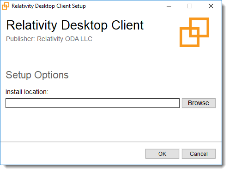The height and width of the screenshot is (172, 229).
Task: Cancel the setup options dialog
Action: [199, 154]
